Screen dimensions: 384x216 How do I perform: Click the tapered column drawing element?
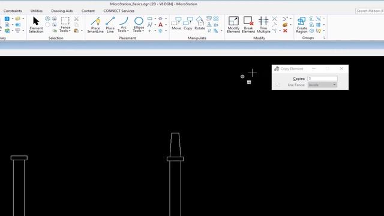tap(175, 175)
